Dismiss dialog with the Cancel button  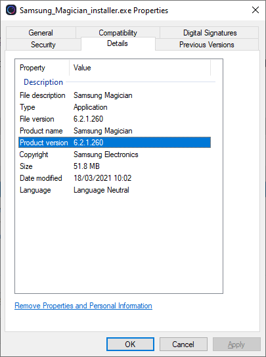point(183,345)
